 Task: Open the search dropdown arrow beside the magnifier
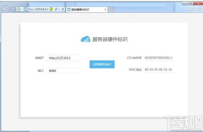(x=59, y=9)
